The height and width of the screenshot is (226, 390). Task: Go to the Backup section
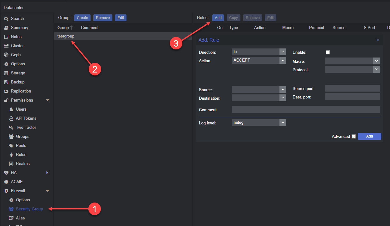(17, 82)
